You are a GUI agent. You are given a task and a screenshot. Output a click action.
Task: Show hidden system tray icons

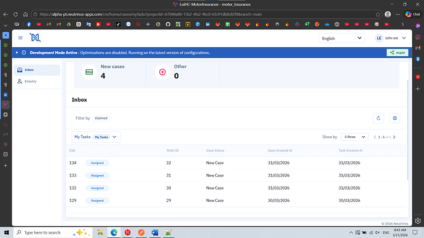click(x=351, y=232)
